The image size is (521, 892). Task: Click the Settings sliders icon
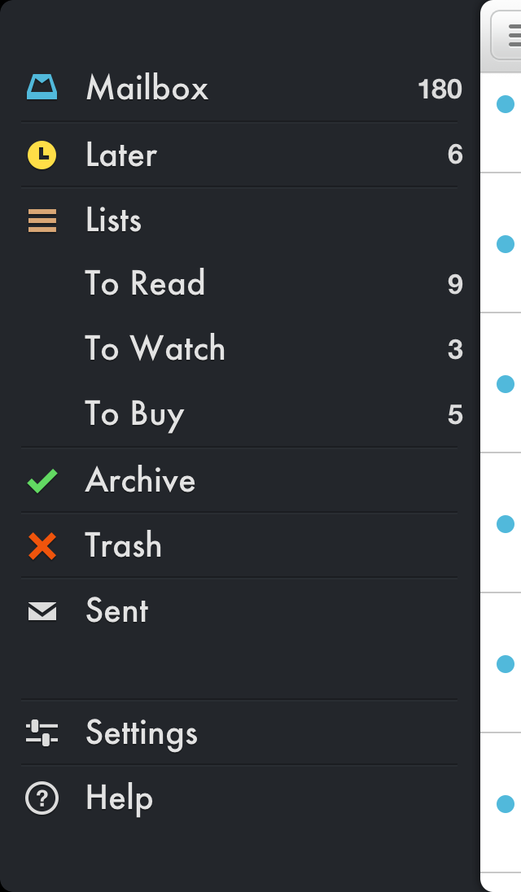(x=41, y=732)
